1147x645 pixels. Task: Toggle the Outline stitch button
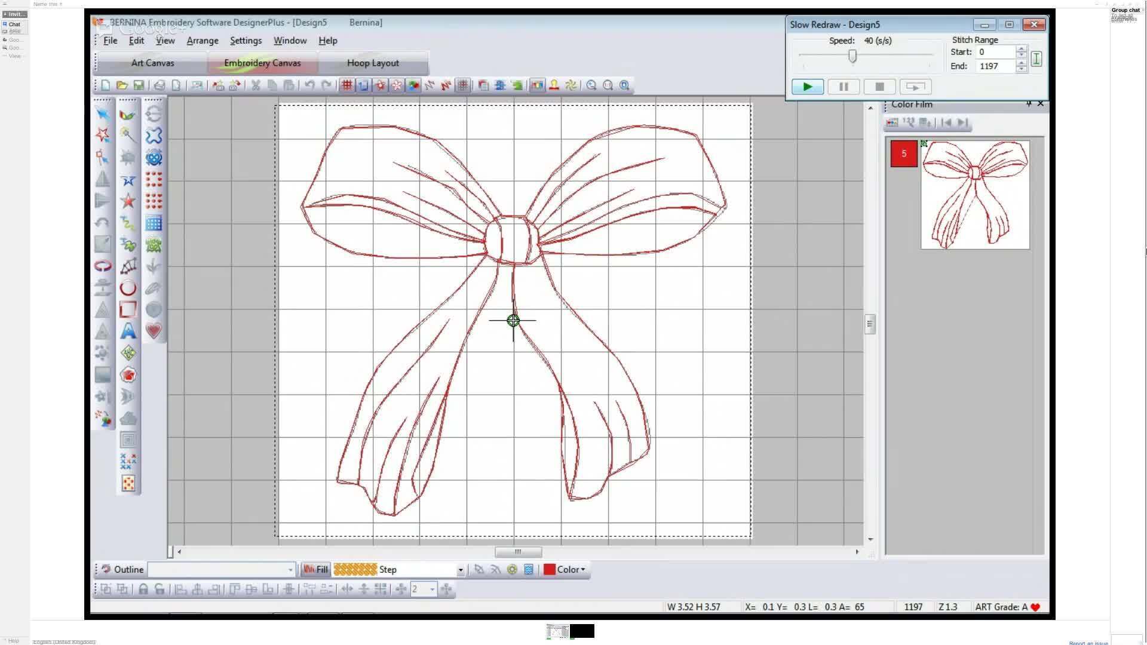[122, 570]
